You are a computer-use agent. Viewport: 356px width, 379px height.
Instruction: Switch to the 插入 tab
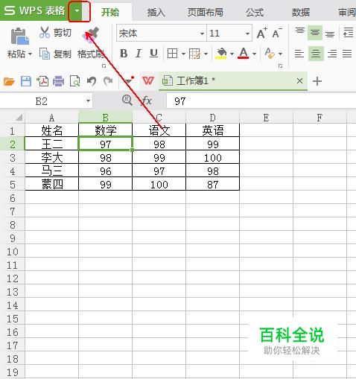156,12
